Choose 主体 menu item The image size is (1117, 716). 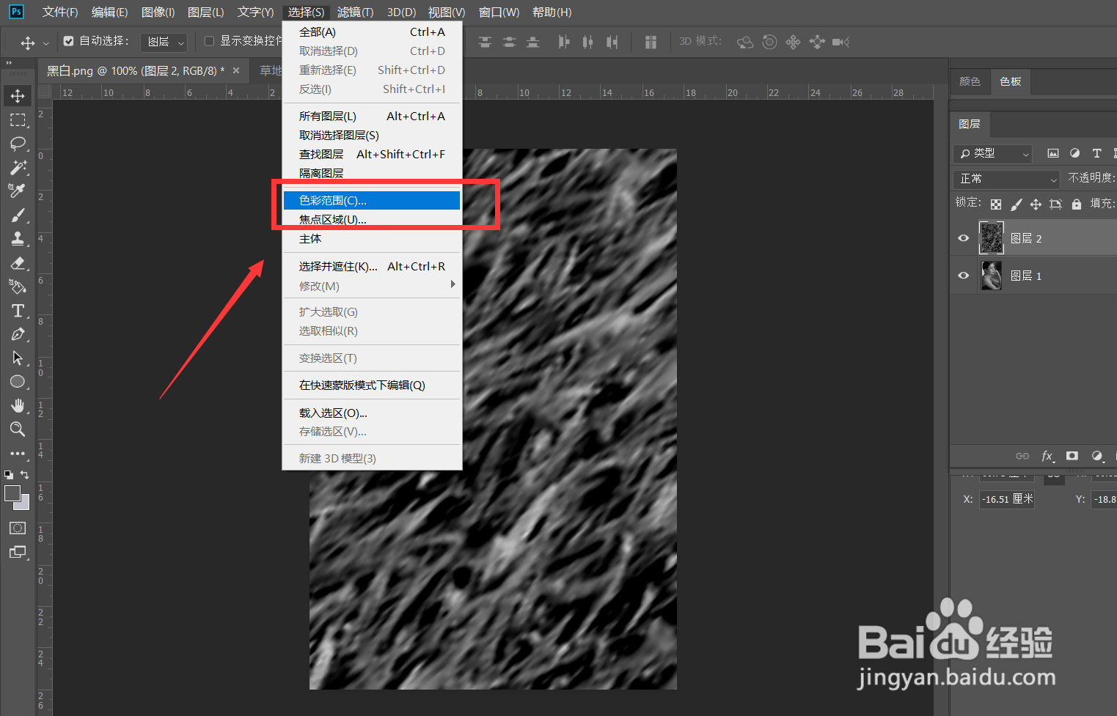(372, 239)
